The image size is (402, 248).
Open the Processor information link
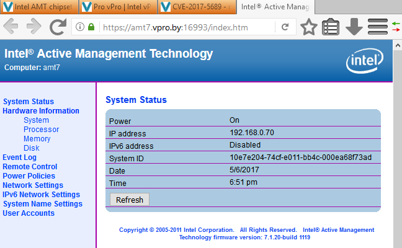tap(42, 130)
